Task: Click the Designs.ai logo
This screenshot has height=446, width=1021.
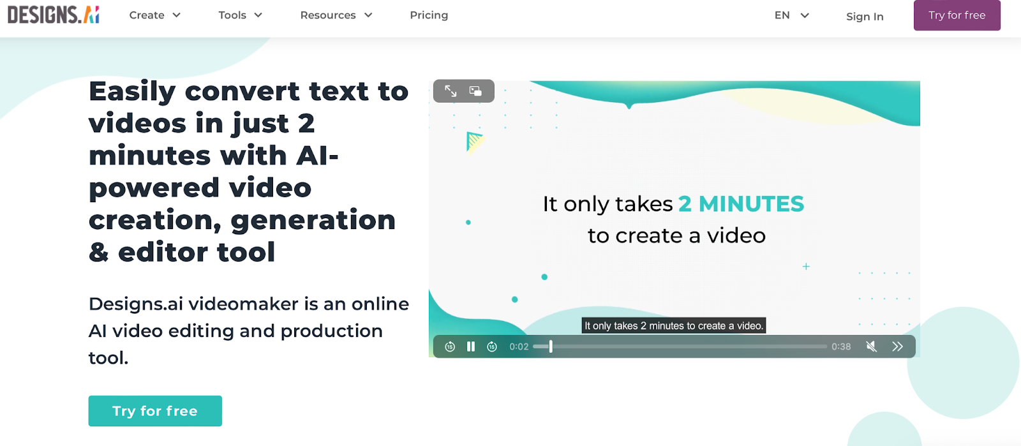Action: [54, 15]
